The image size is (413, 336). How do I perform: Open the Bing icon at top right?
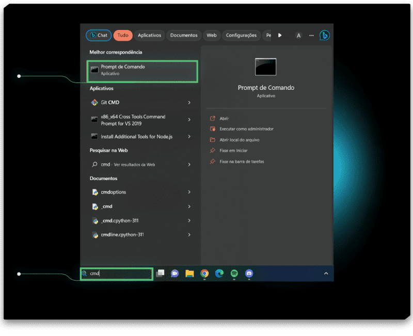click(x=325, y=35)
